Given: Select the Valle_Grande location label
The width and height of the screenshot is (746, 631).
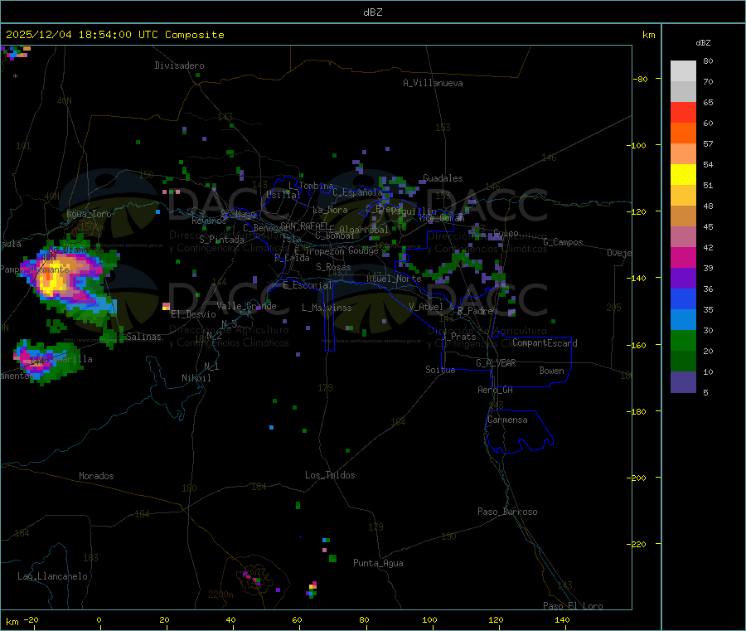Looking at the screenshot, I should (x=246, y=306).
